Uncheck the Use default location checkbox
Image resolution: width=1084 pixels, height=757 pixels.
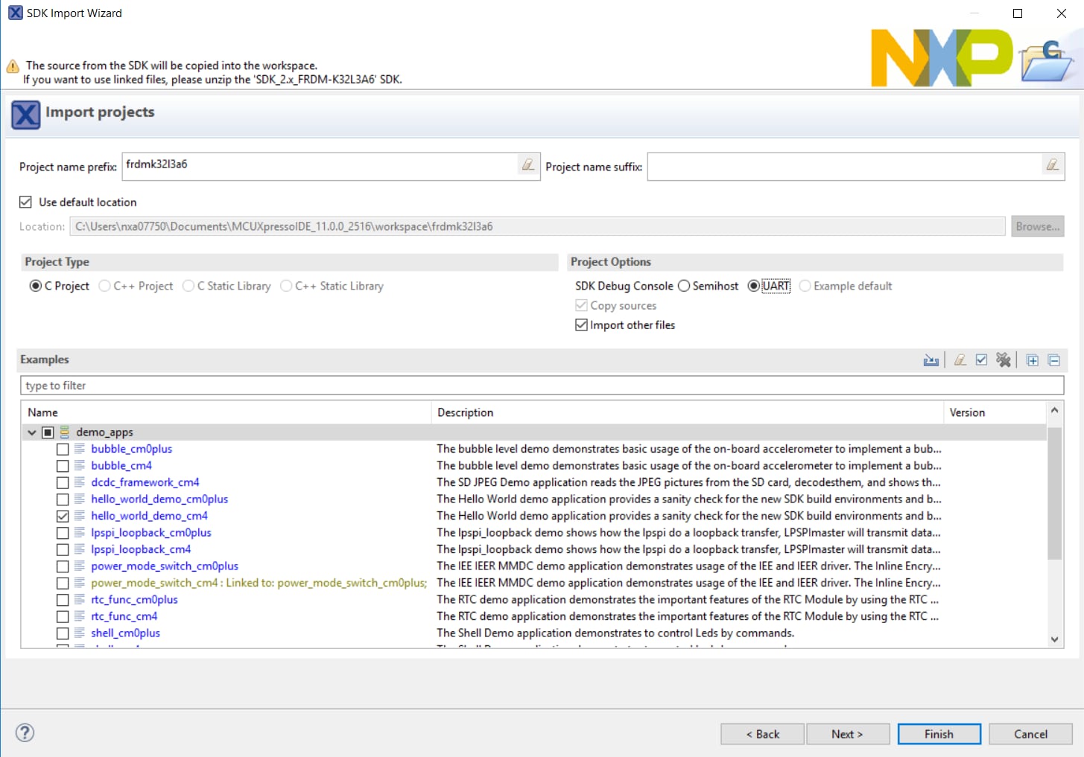[x=26, y=202]
